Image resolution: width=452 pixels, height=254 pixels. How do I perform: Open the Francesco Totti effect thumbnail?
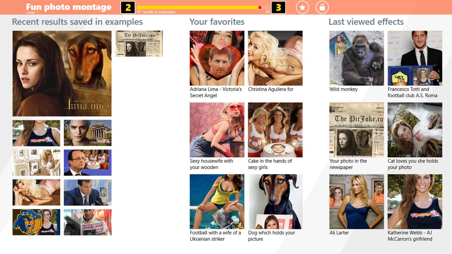[415, 58]
